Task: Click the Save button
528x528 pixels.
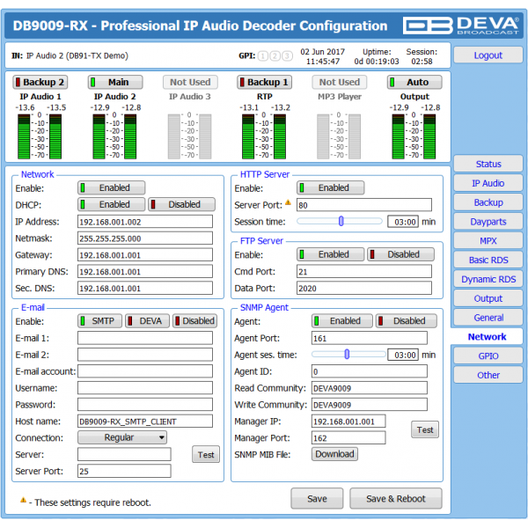Action: pyautogui.click(x=317, y=499)
